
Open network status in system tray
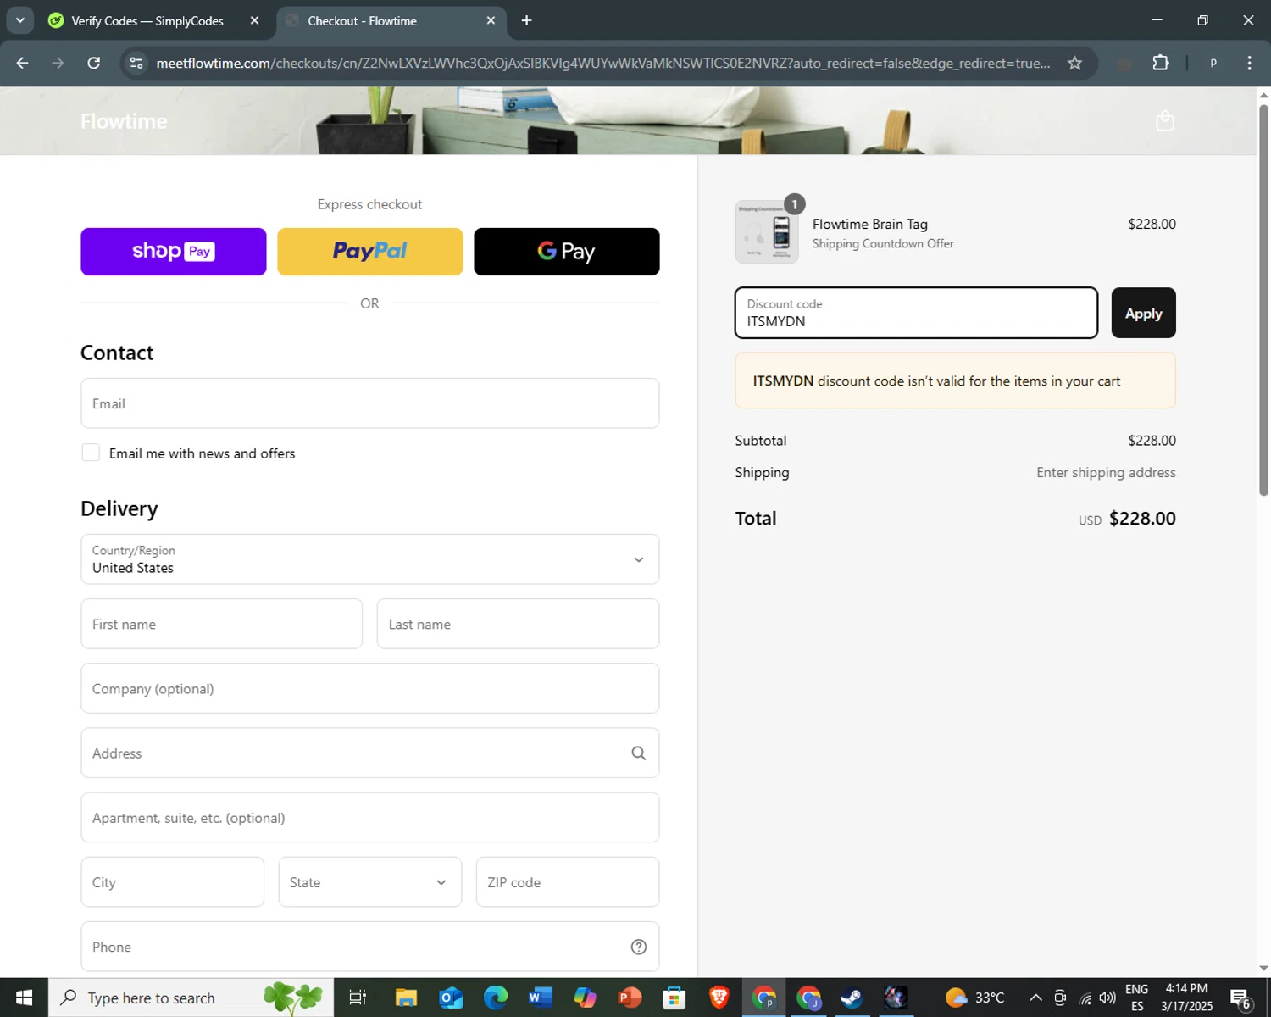click(x=1085, y=998)
